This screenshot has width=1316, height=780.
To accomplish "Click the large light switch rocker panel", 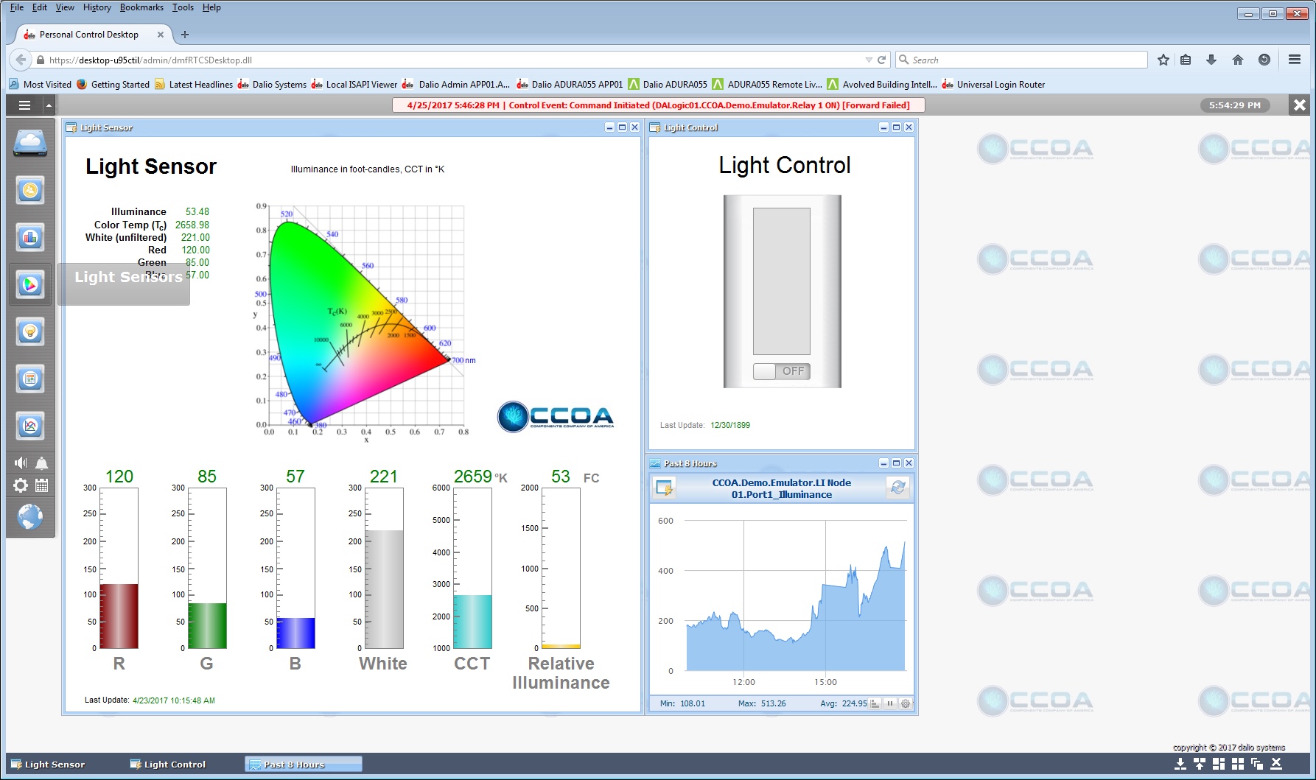I will coord(782,281).
